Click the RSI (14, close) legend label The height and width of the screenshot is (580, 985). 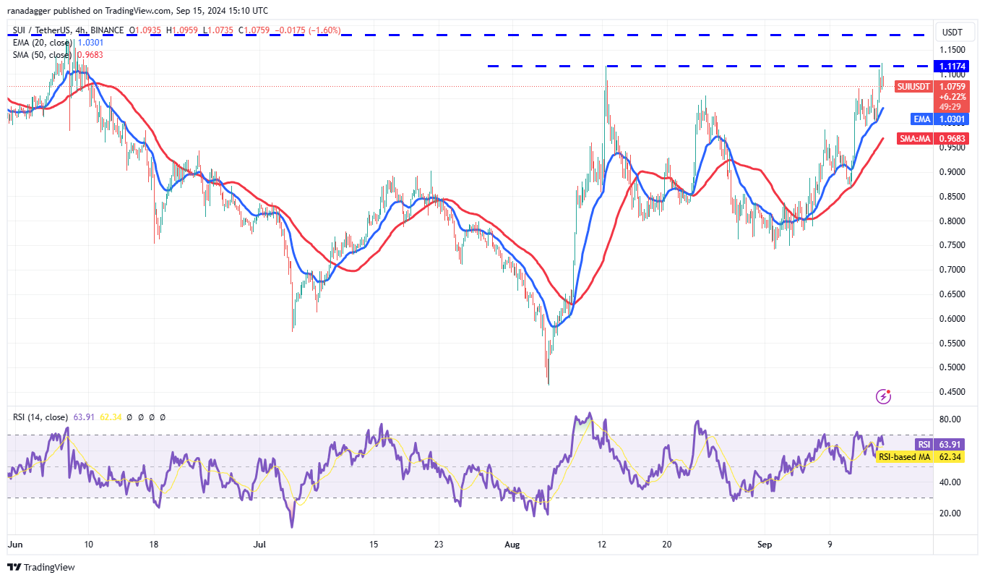coord(40,417)
